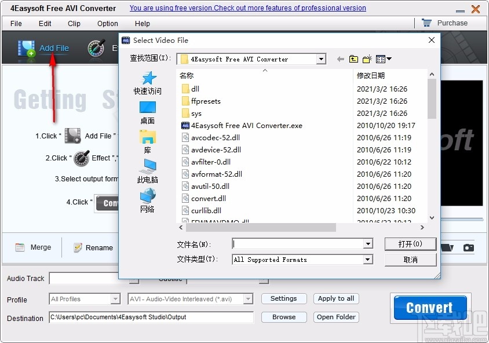
Task: Click the Convert button
Action: pos(429,307)
